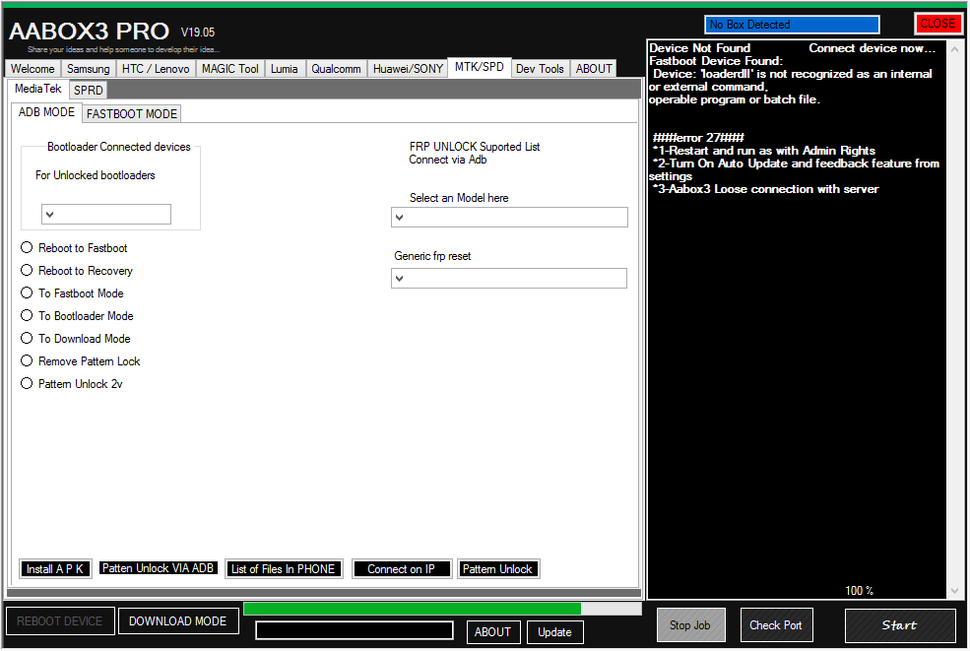Viewport: 970px width, 651px height.
Task: Click the 100 % progress label
Action: pyautogui.click(x=860, y=591)
